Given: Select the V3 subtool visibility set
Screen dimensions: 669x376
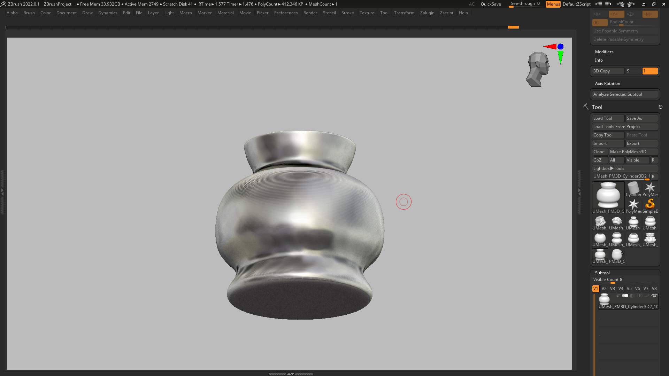Looking at the screenshot, I should (x=612, y=289).
